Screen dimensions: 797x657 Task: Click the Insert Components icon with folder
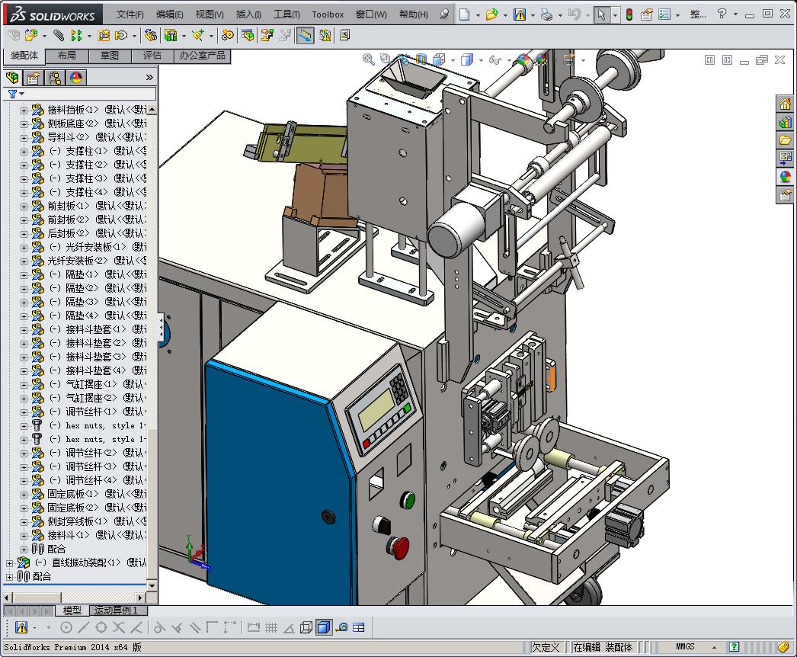click(x=31, y=35)
